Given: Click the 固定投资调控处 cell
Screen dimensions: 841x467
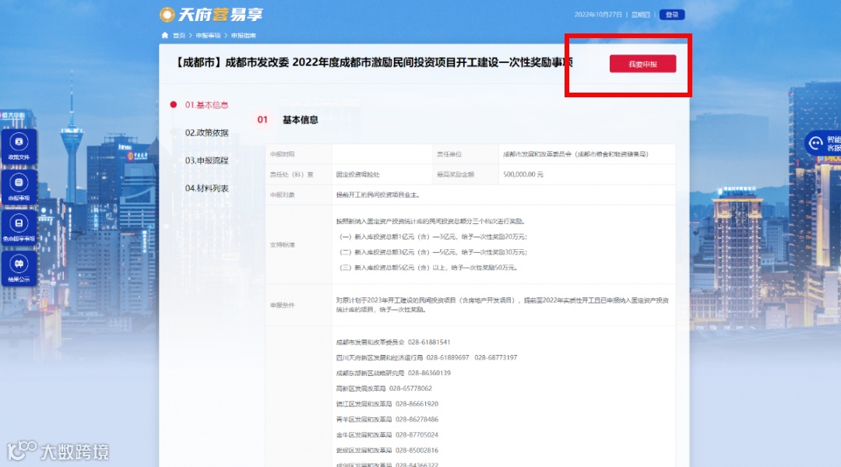Looking at the screenshot, I should click(357, 174).
